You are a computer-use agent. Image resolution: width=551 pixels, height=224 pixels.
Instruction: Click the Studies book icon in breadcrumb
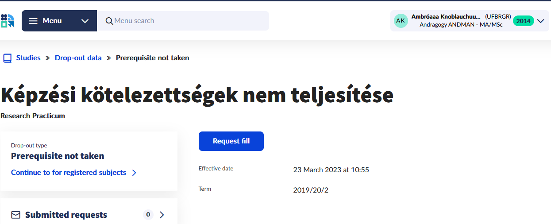tap(7, 58)
